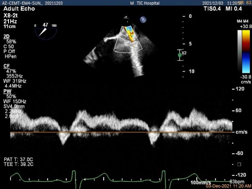The width and height of the screenshot is (252, 189).
Task: Click the 100mm/s sweep speed label
Action: pyautogui.click(x=200, y=183)
